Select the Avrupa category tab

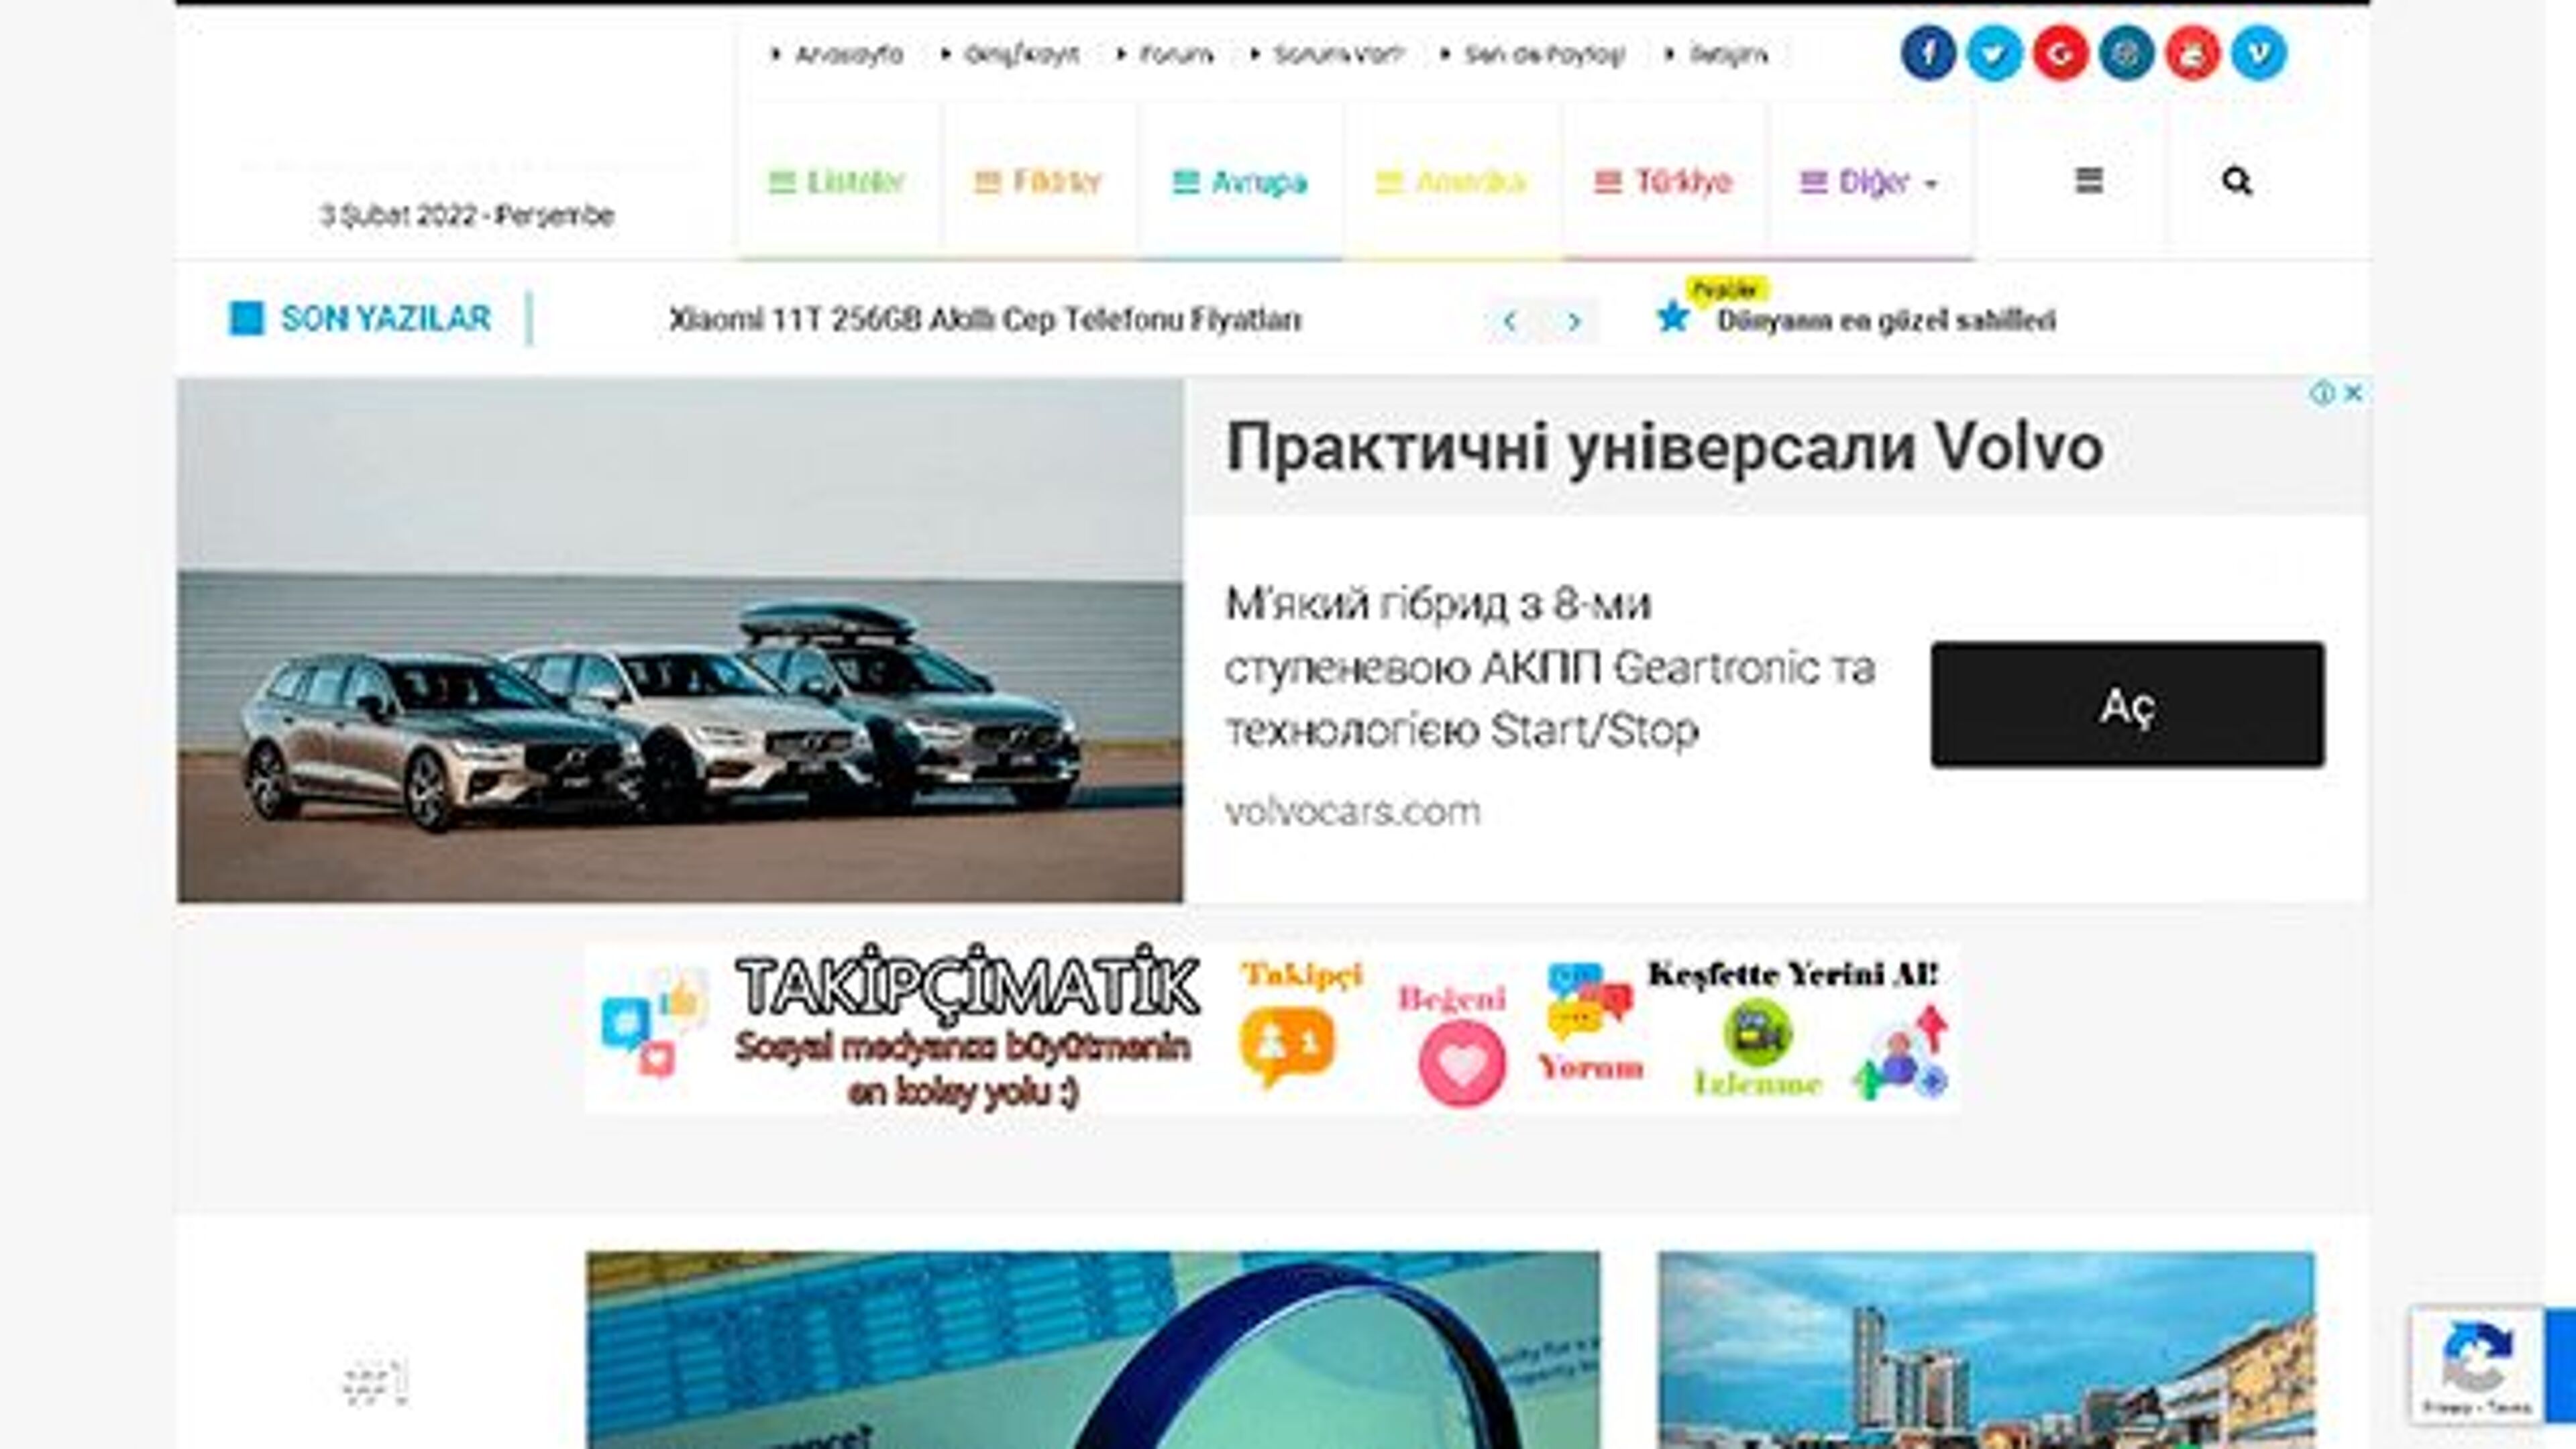(x=1239, y=182)
